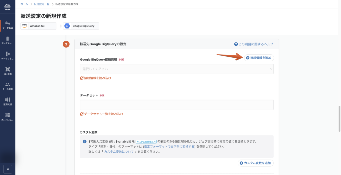This screenshot has height=175, width=341.
Task: Click データセット一覧を読み込む reload link
Action: [101, 114]
